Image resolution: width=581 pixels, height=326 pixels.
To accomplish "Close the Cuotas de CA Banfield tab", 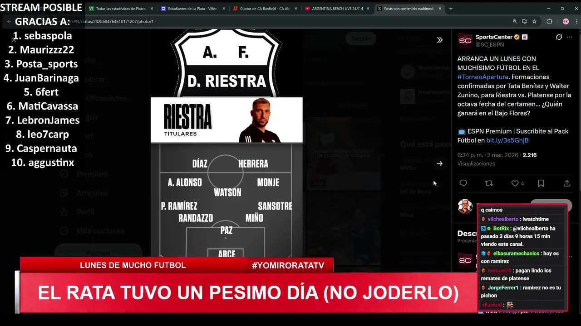I will 296,9.
